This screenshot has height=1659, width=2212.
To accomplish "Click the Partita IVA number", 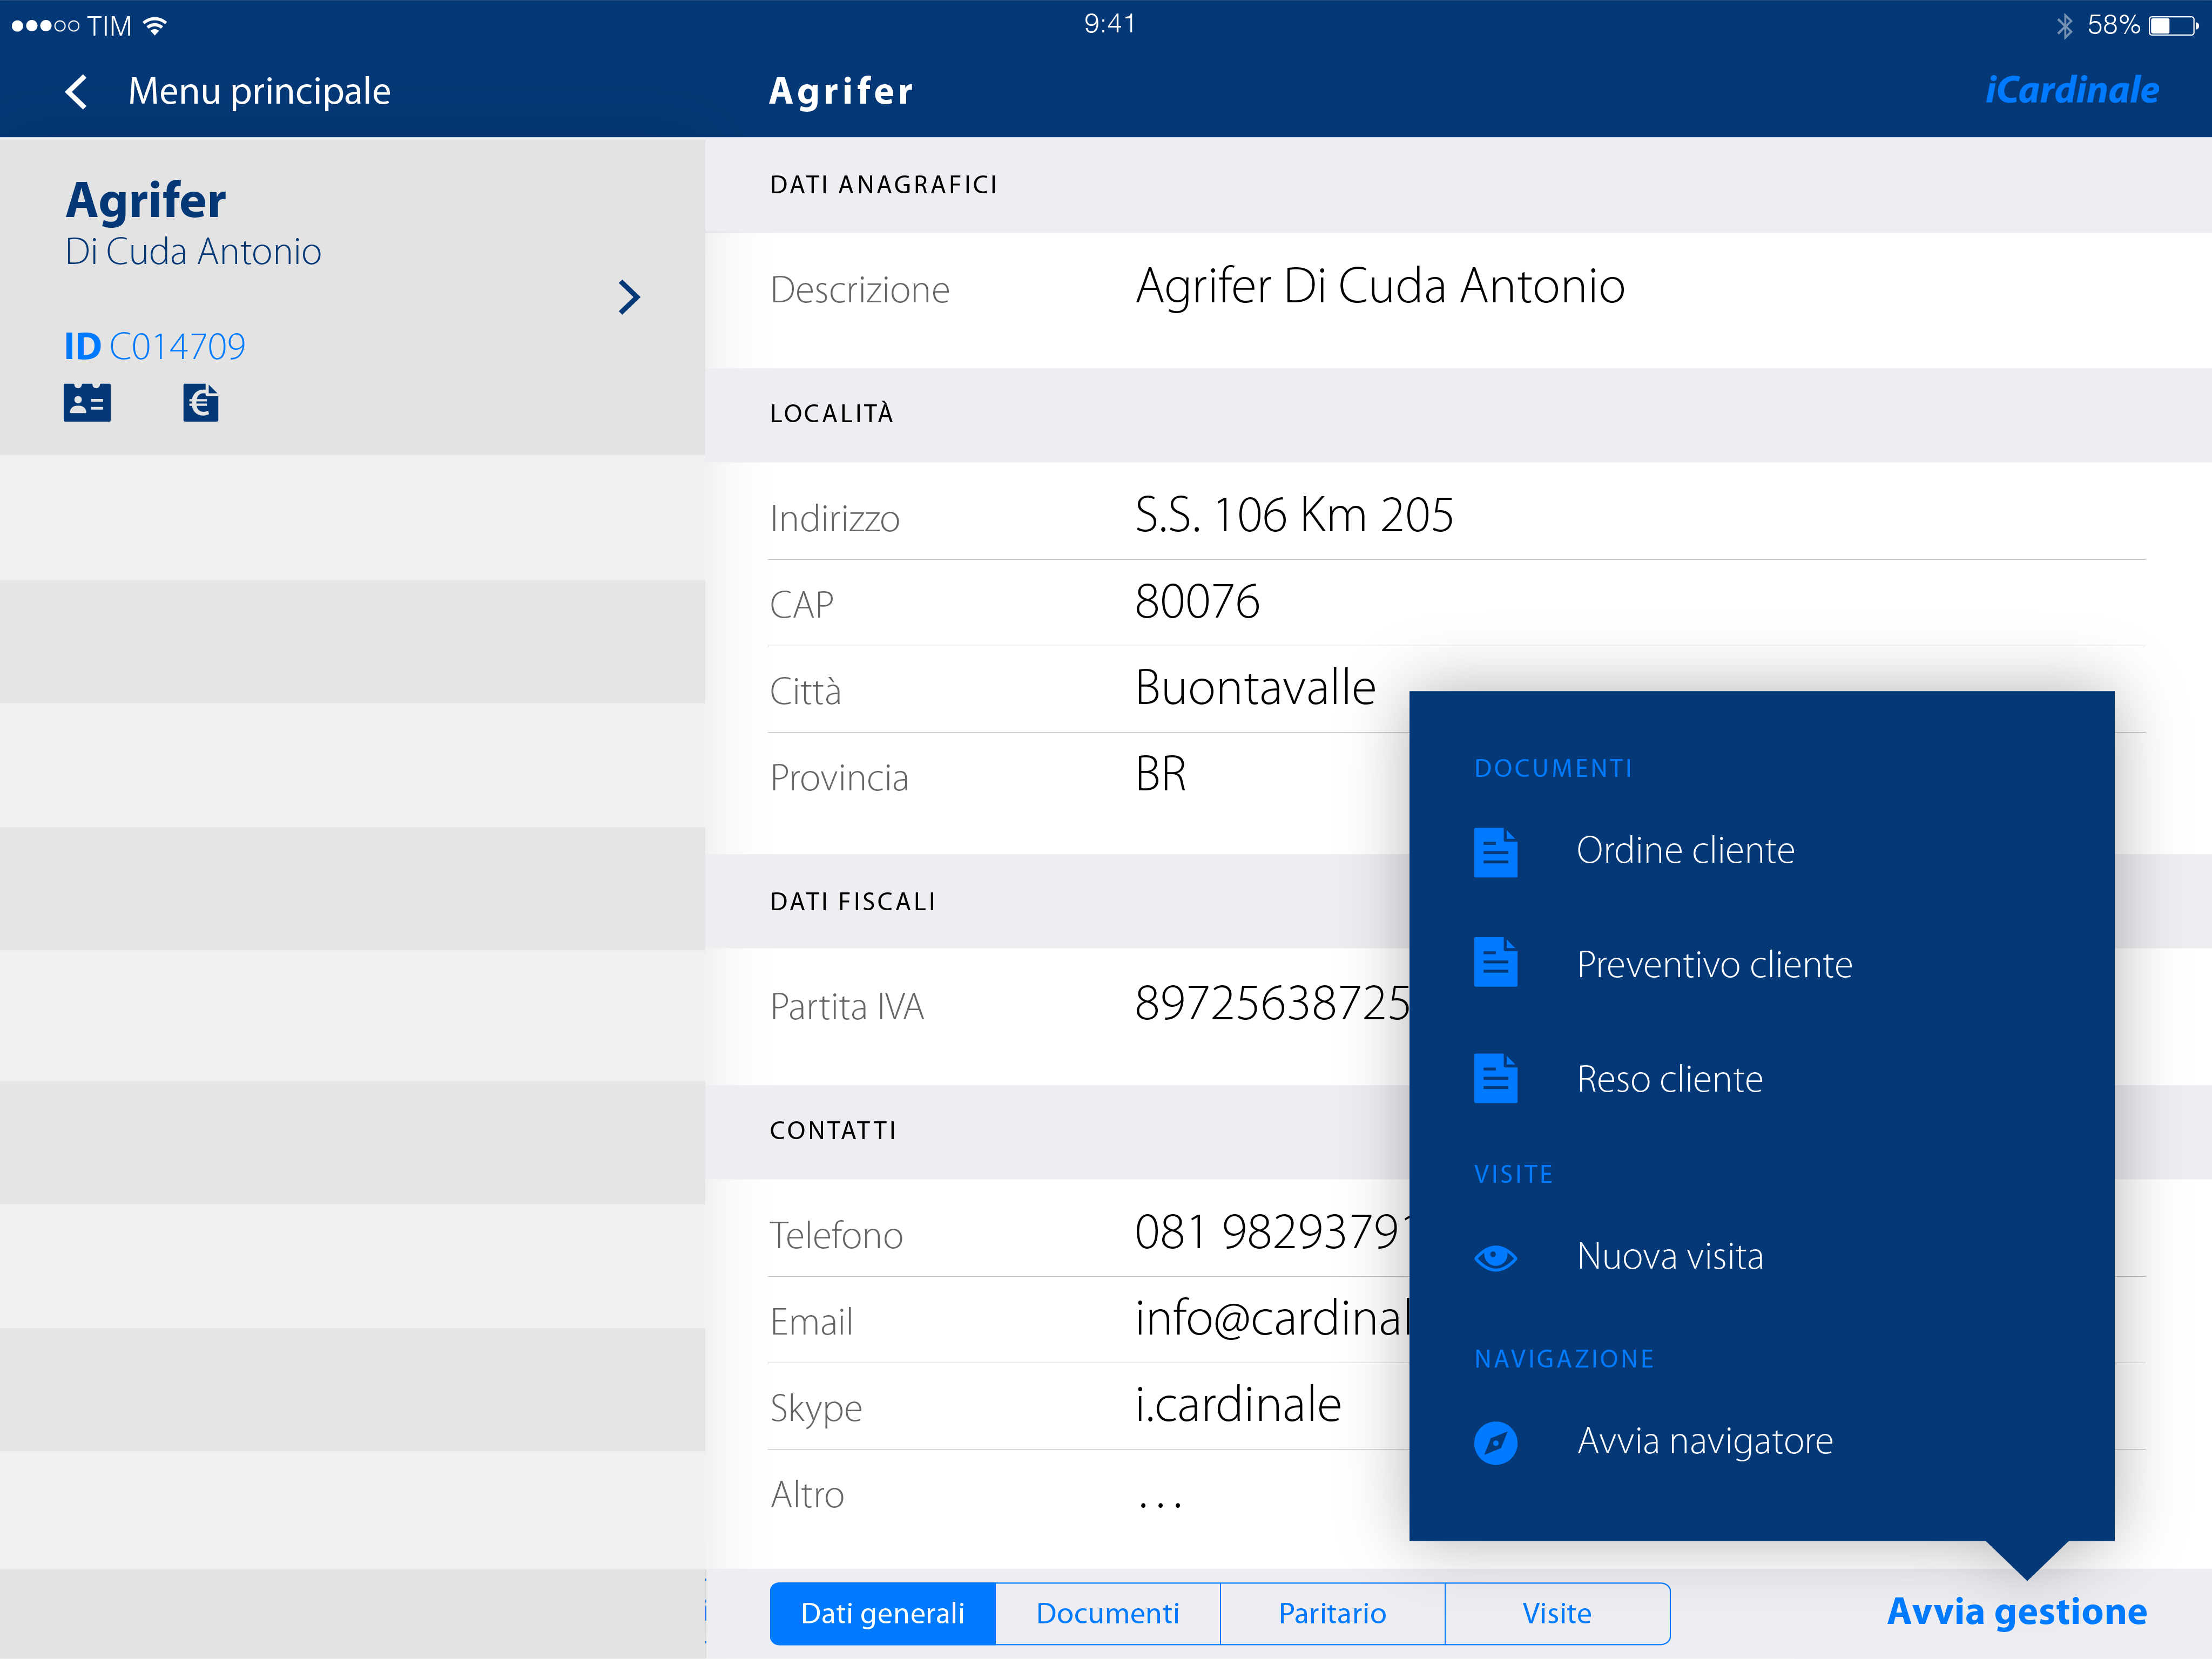I will 1272,1004.
